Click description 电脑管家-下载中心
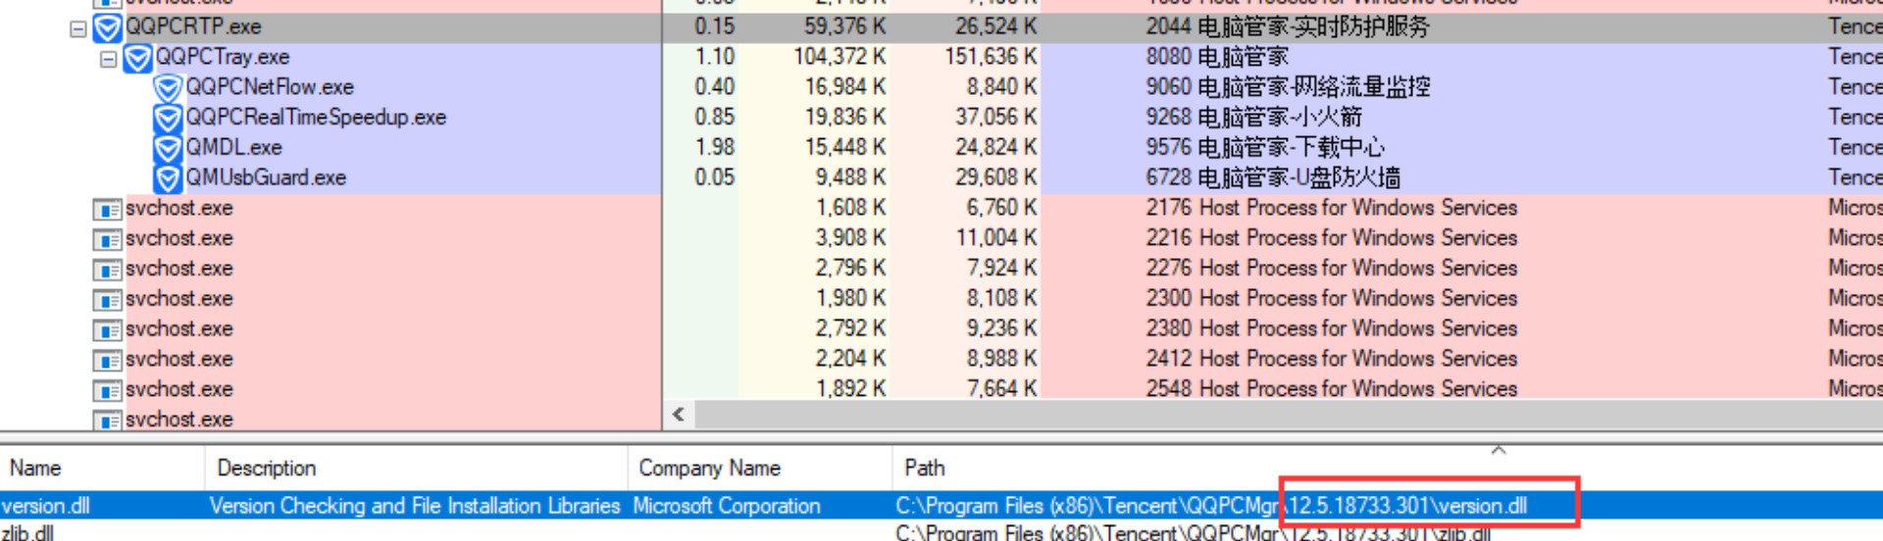This screenshot has width=1883, height=541. 1292,148
